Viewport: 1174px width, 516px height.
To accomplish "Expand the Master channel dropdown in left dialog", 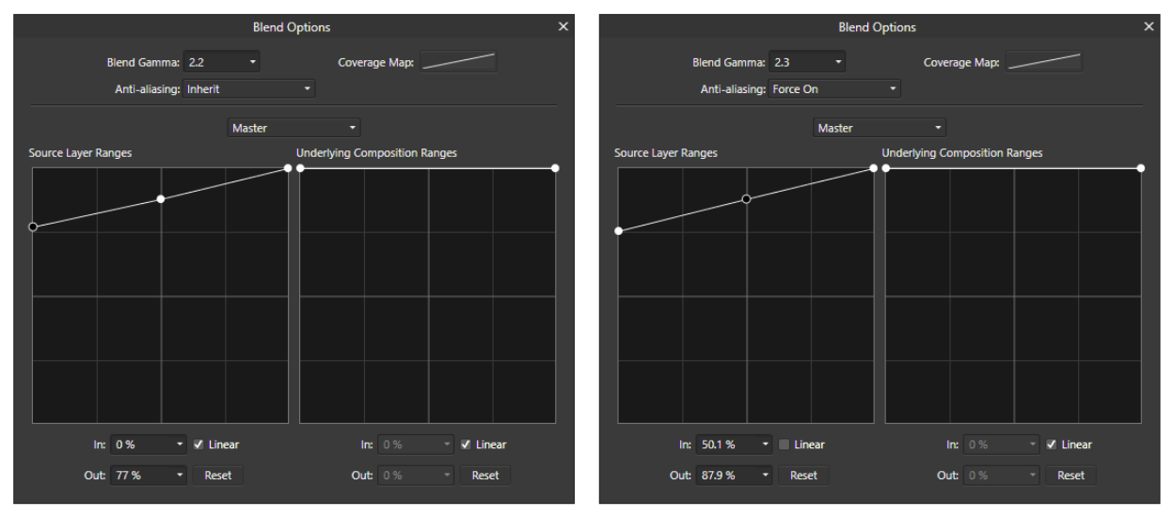I will tap(294, 128).
